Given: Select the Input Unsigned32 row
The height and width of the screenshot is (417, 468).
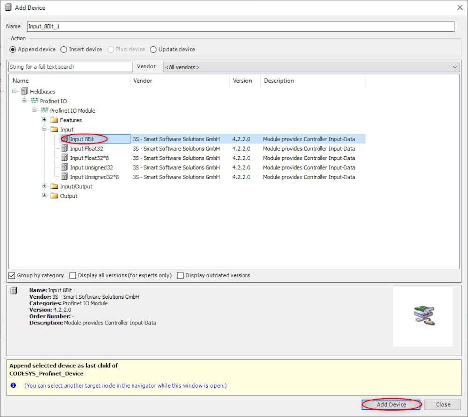Looking at the screenshot, I should [x=213, y=167].
